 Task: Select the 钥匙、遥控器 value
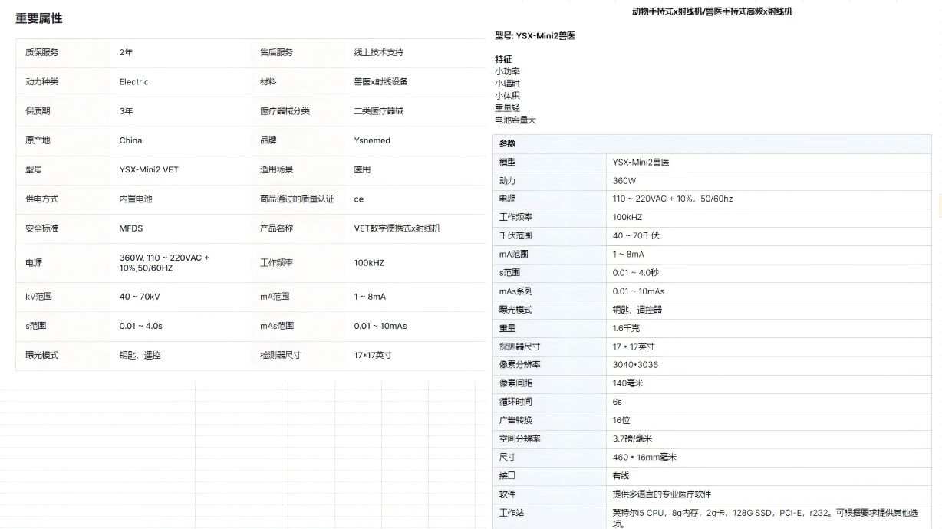click(637, 310)
